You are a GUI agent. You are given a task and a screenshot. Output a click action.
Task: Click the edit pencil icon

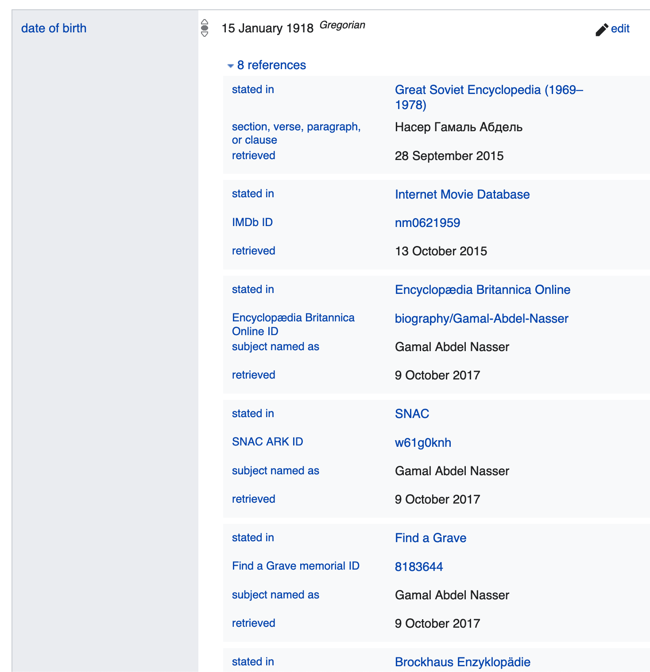602,29
